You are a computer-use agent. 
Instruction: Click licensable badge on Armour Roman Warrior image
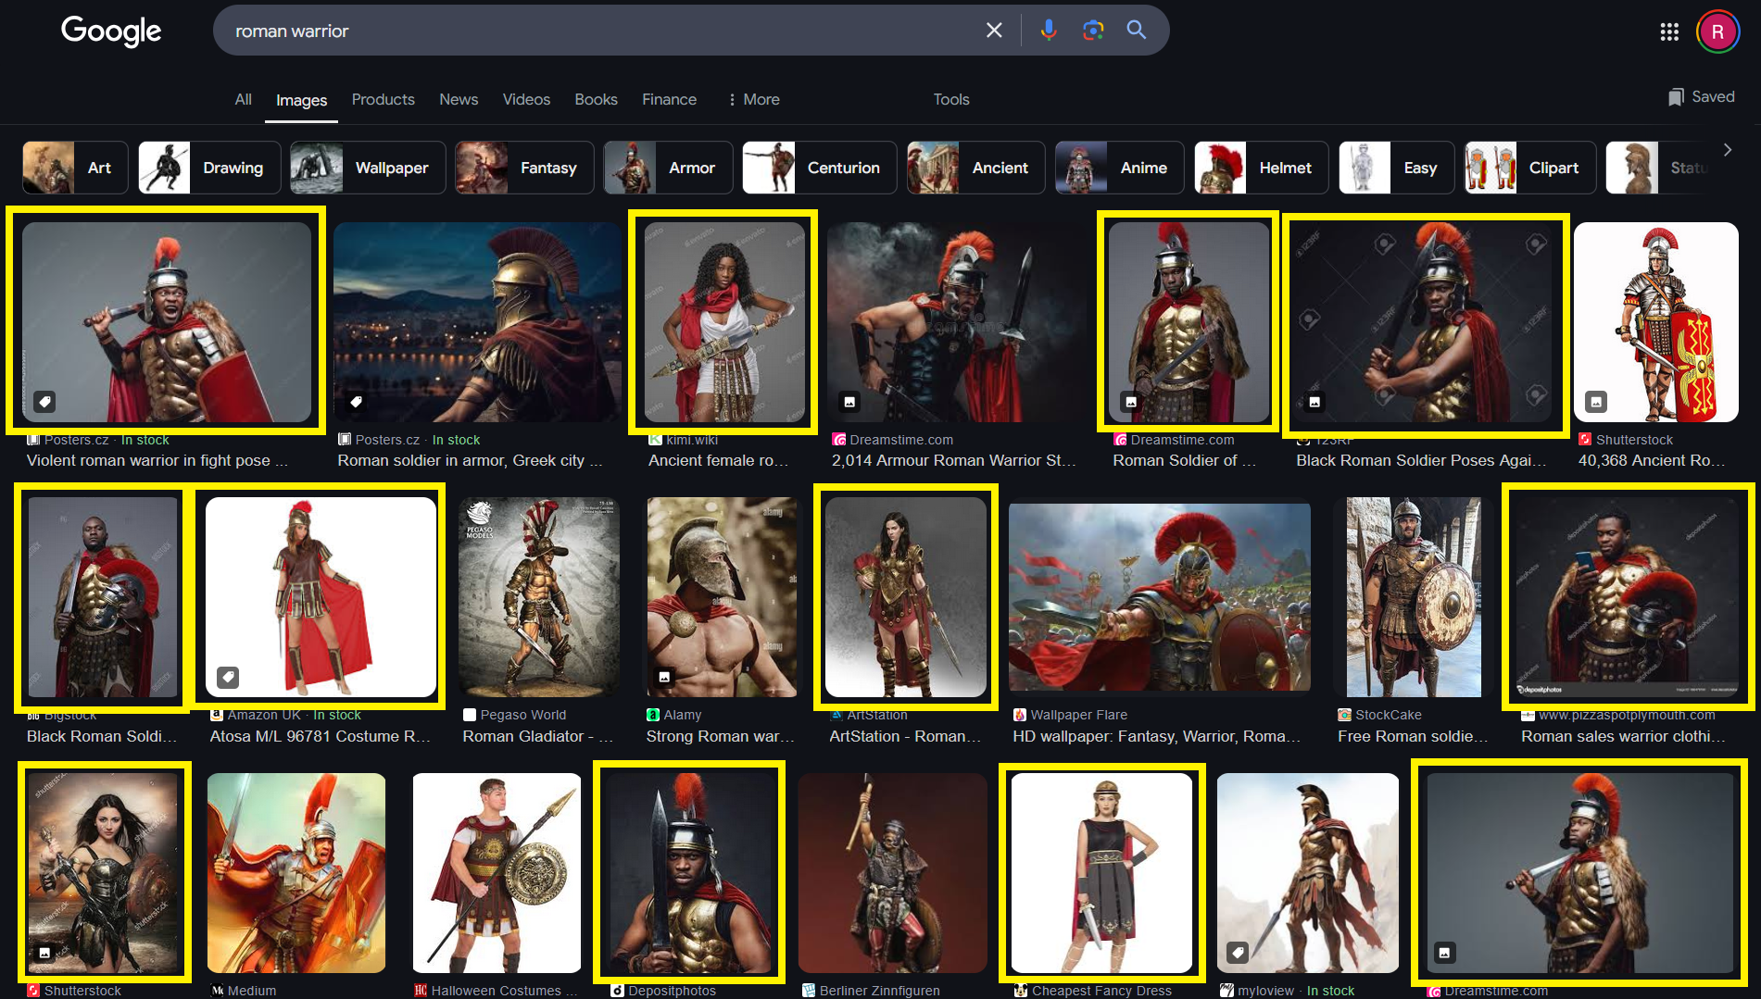click(x=849, y=402)
